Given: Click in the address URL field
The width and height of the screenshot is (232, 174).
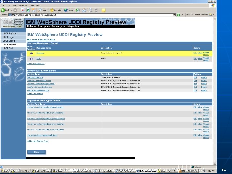Looking at the screenshot, I should coord(92,15).
